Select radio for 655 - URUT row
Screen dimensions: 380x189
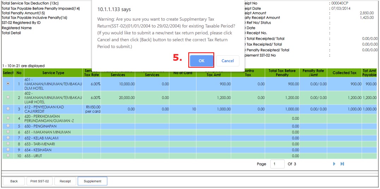pos(8,156)
